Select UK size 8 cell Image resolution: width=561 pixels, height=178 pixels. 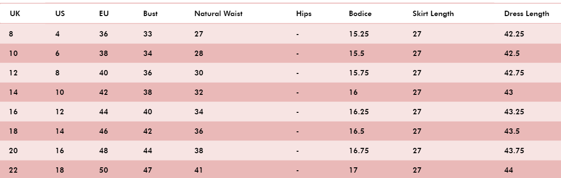tap(11, 34)
